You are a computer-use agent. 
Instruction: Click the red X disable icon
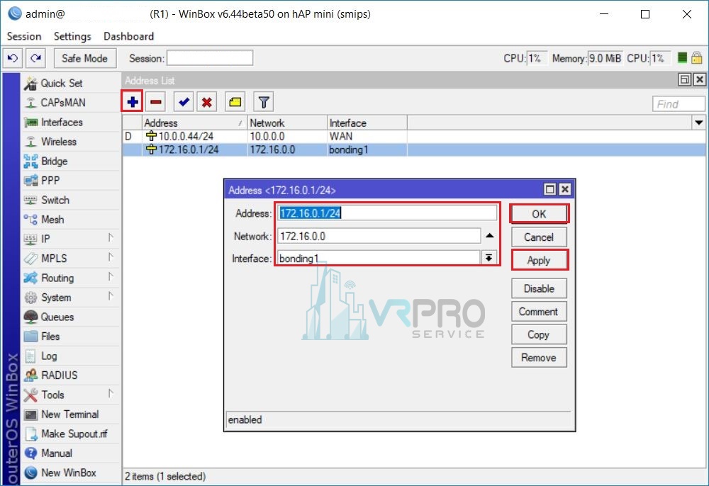click(206, 102)
